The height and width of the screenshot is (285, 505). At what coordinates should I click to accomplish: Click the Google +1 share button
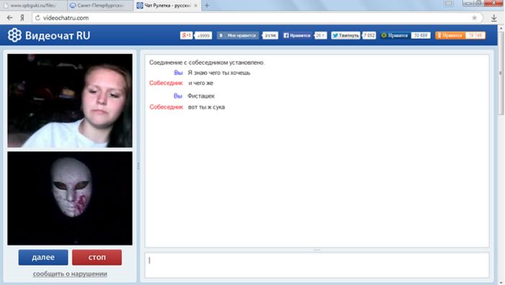[x=186, y=35]
